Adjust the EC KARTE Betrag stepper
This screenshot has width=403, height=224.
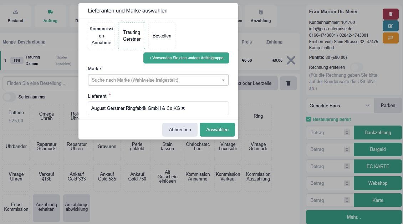click(x=347, y=166)
